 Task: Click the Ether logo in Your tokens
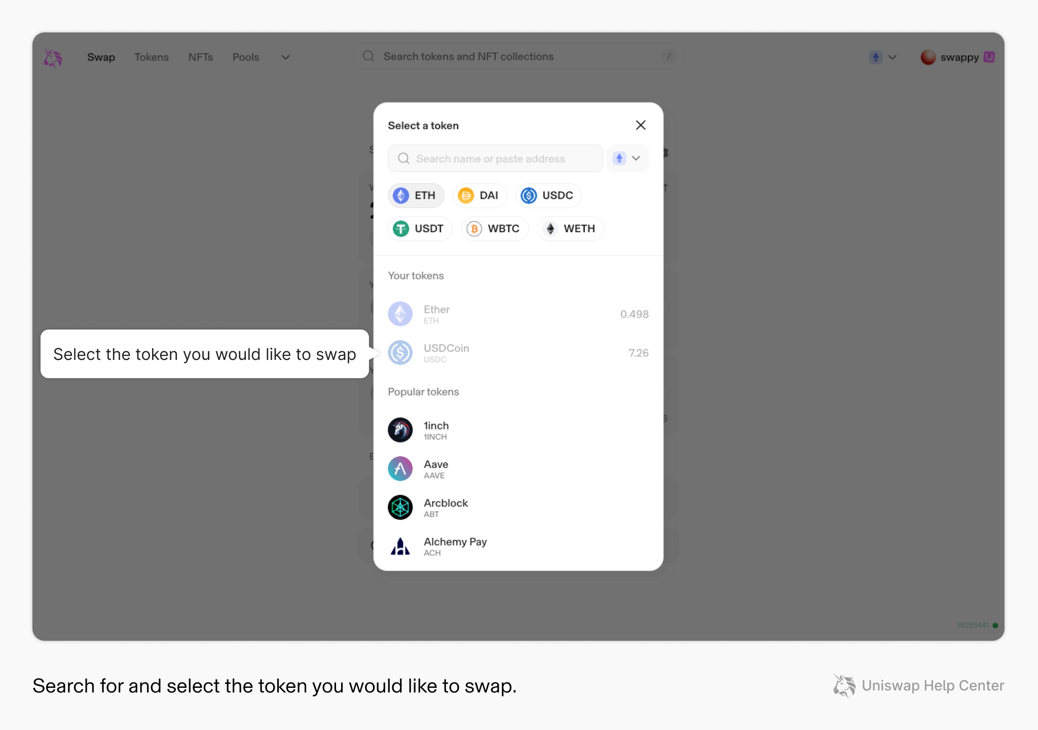tap(400, 314)
